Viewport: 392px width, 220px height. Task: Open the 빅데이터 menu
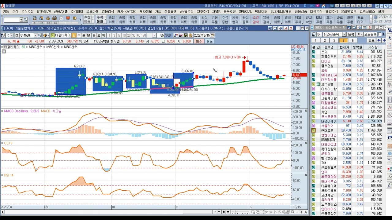click(261, 11)
